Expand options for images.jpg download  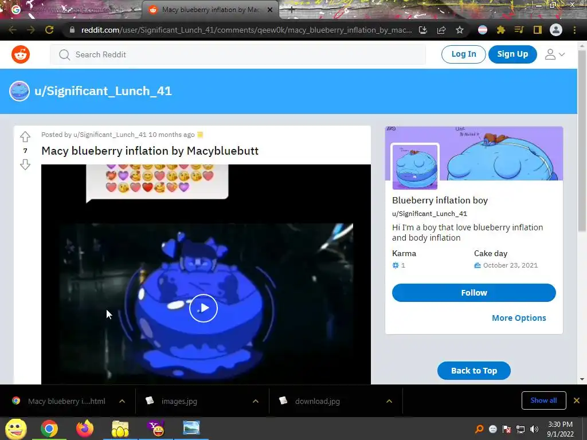click(x=256, y=401)
